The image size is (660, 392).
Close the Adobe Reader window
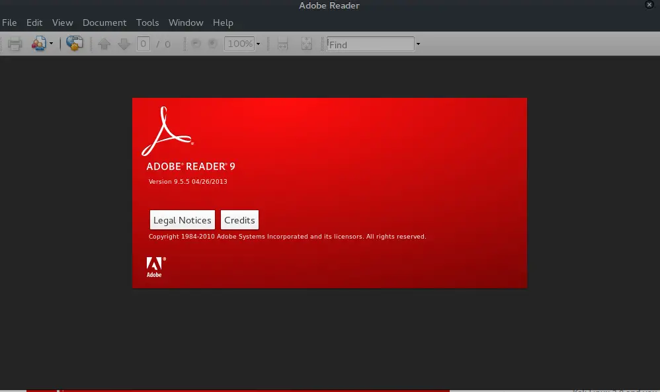pyautogui.click(x=649, y=5)
